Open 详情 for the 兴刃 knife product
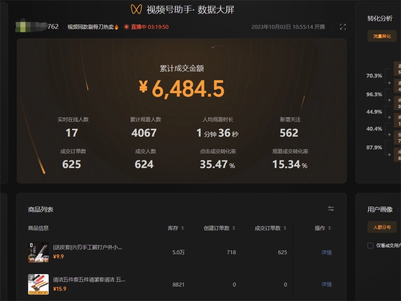This screenshot has height=301, width=401. click(327, 252)
